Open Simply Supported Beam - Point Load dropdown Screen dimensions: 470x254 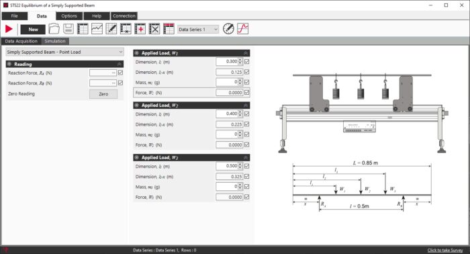[64, 52]
